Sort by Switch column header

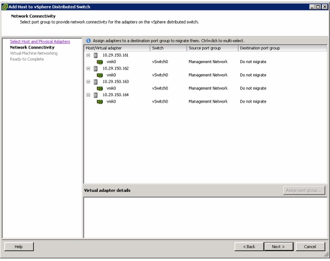pos(168,48)
